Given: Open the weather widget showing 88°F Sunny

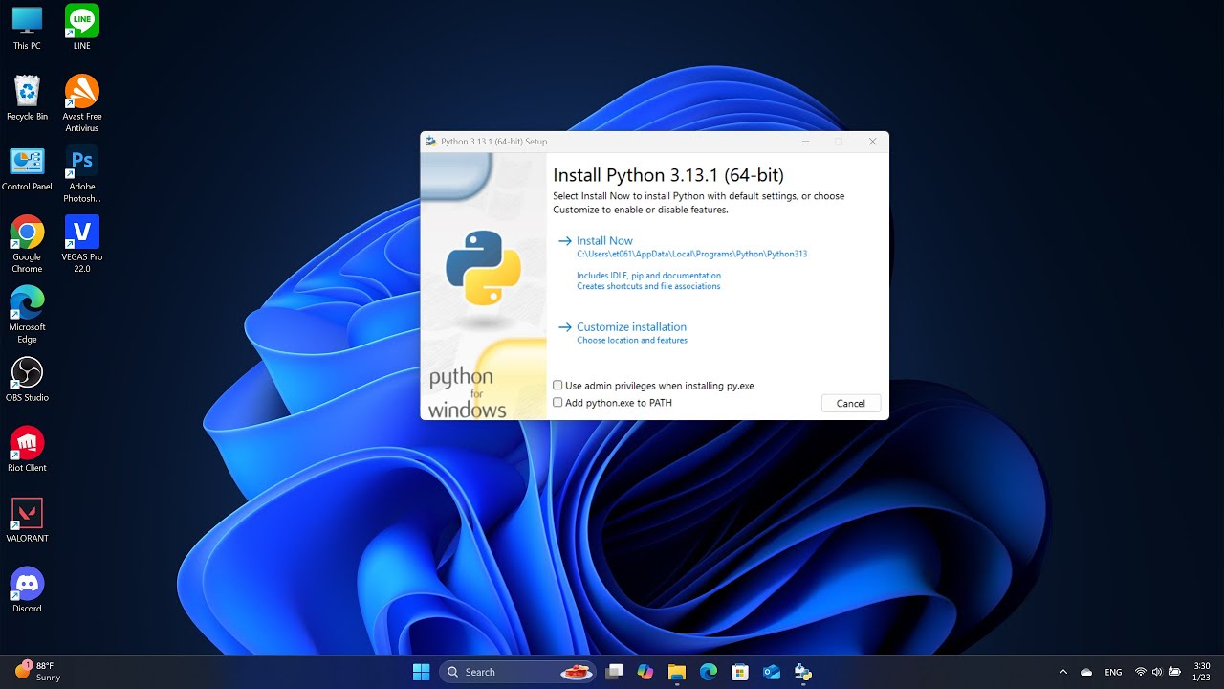Looking at the screenshot, I should [x=38, y=671].
